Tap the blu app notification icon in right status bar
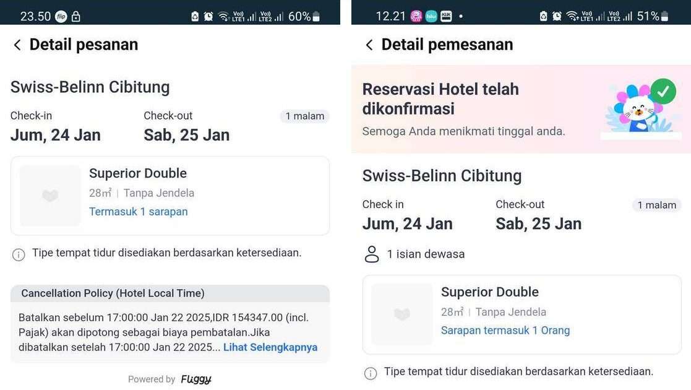This screenshot has height=390, width=691. (431, 17)
